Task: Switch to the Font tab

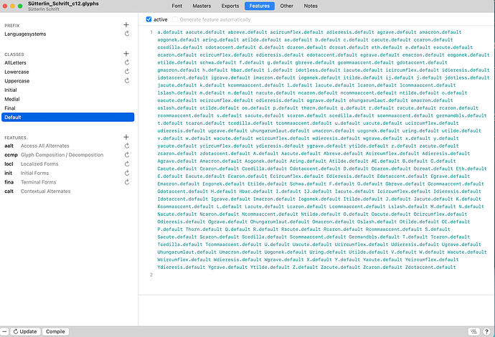Action: pos(176,6)
